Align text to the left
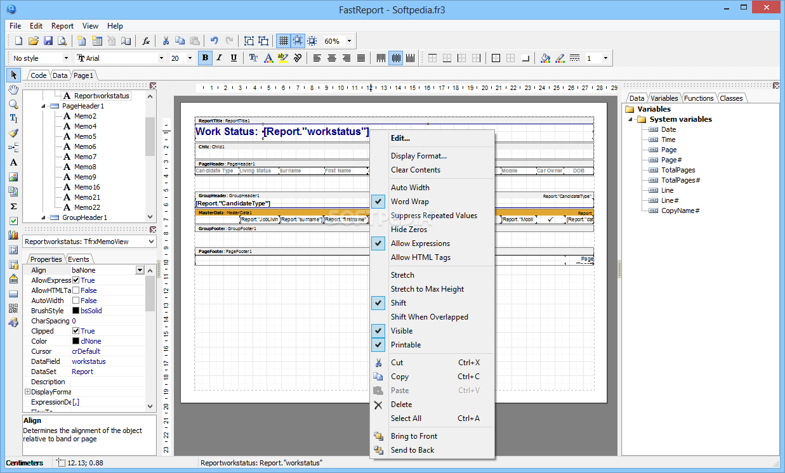785x473 pixels. (317, 58)
